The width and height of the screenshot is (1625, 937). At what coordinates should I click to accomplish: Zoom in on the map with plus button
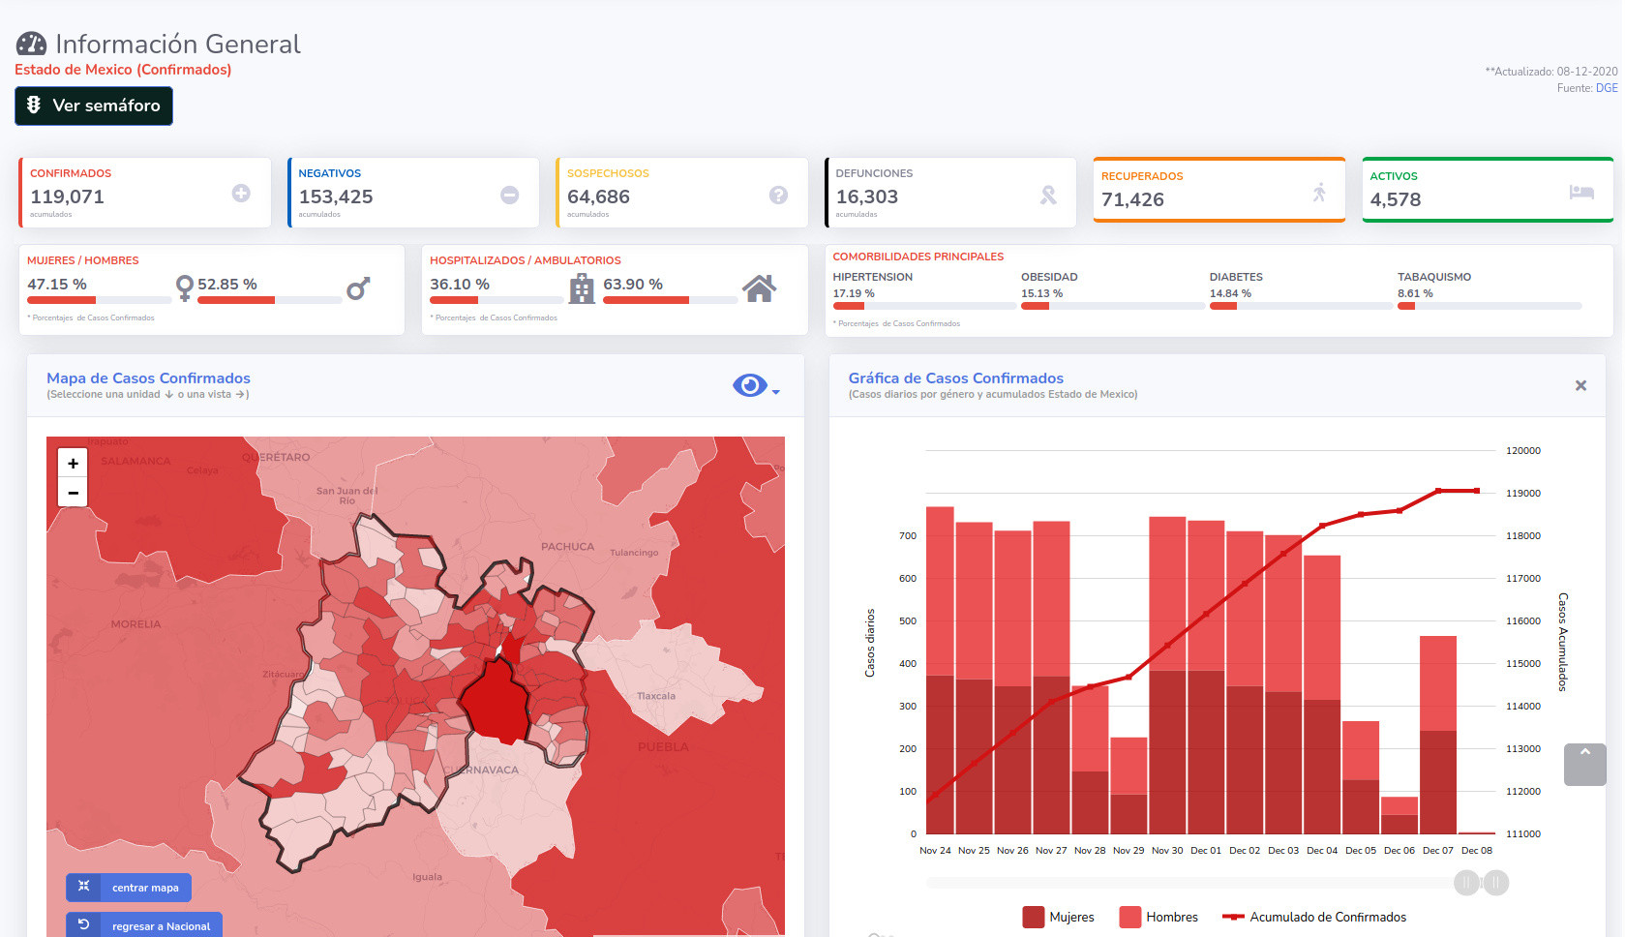click(73, 463)
